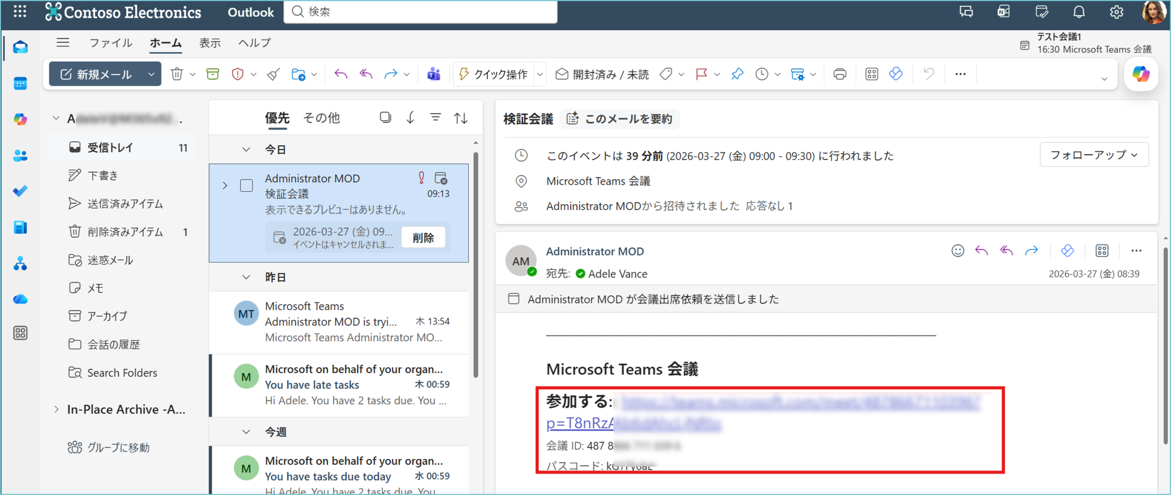Click the Teams share icon in toolbar

tap(434, 74)
